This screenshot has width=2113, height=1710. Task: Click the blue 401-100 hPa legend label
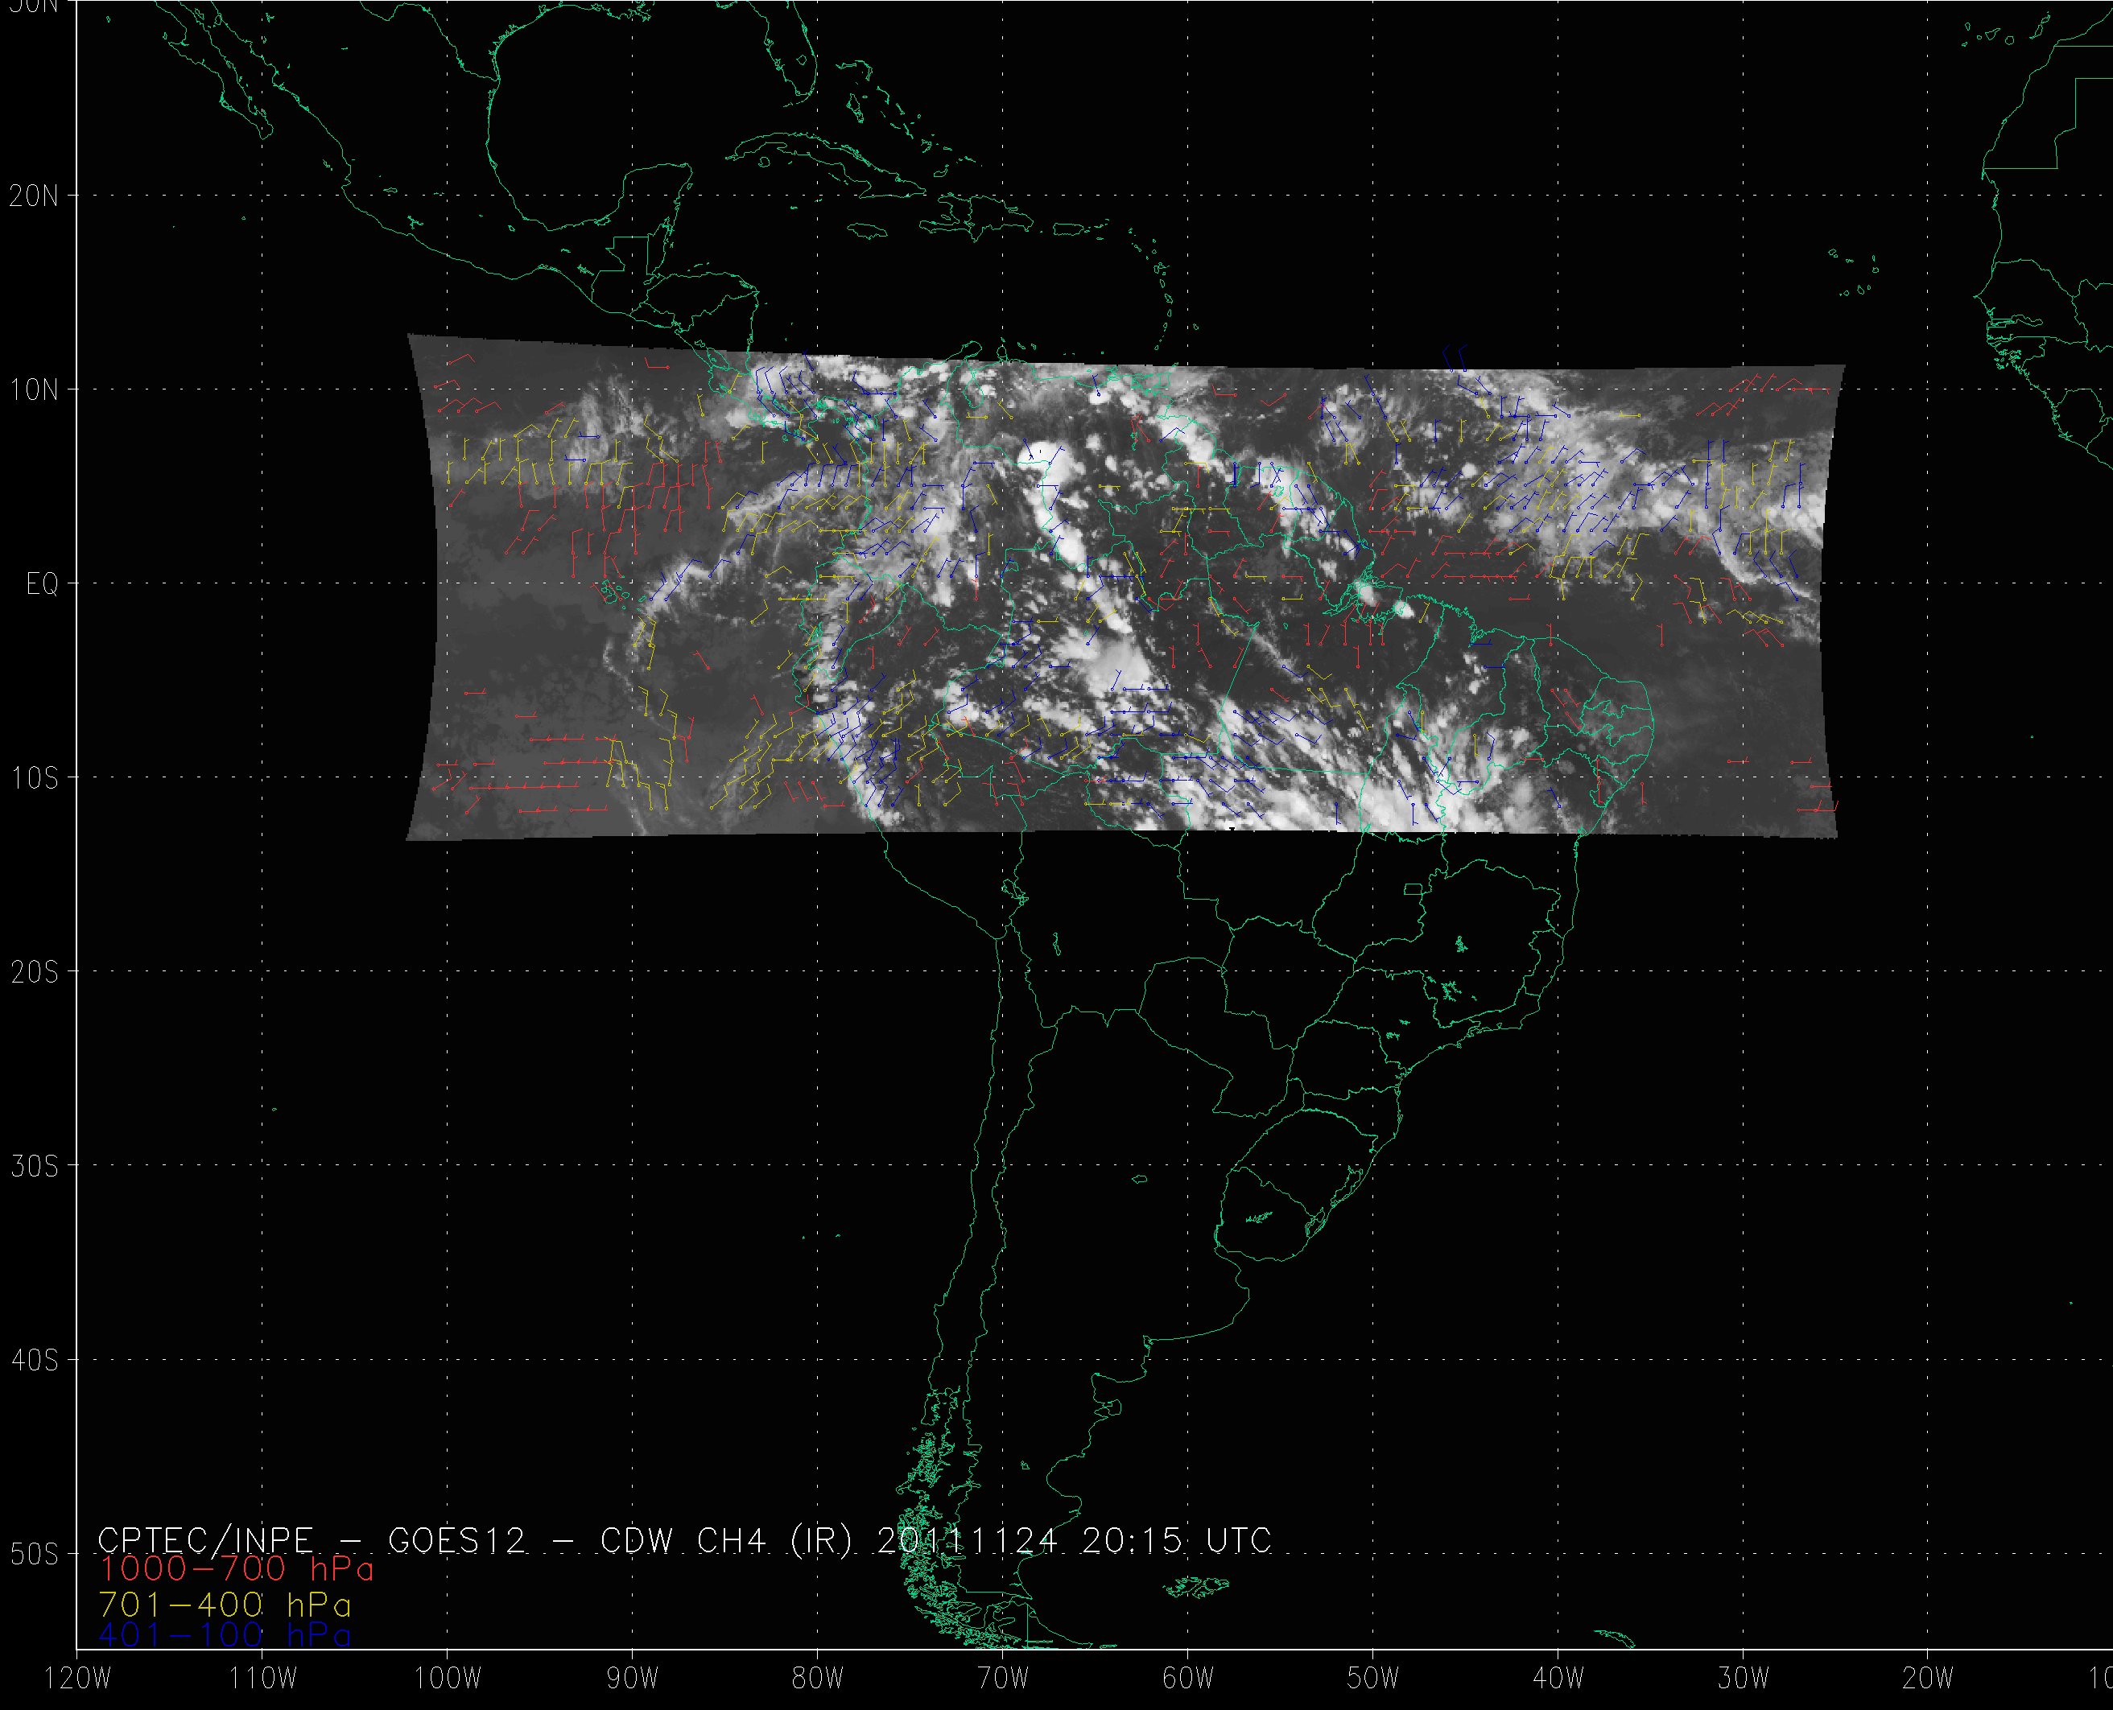[x=225, y=1635]
